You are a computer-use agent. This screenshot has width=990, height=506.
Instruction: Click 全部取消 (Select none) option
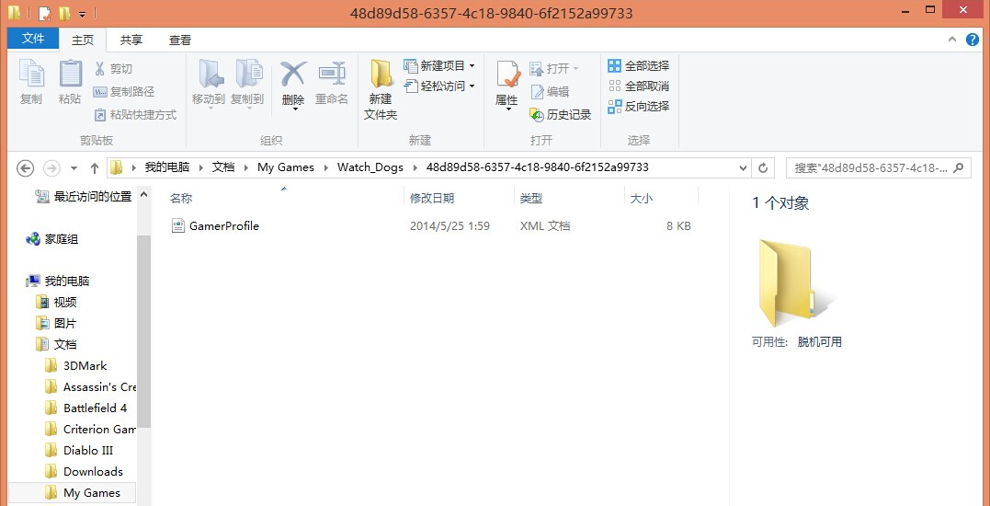pos(638,86)
